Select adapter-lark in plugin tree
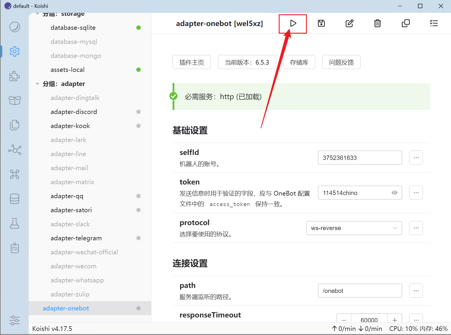 pos(90,140)
